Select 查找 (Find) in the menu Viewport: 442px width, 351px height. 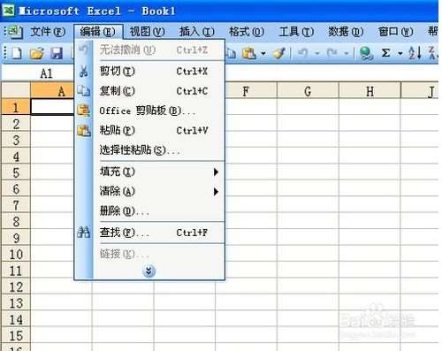coord(159,233)
